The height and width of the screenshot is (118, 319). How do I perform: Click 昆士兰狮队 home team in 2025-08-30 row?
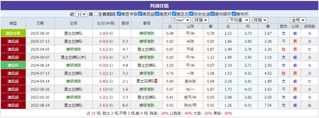(74, 33)
